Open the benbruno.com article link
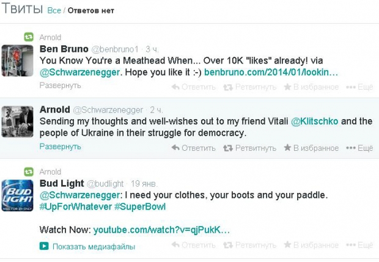The height and width of the screenshot is (262, 379). (x=271, y=72)
